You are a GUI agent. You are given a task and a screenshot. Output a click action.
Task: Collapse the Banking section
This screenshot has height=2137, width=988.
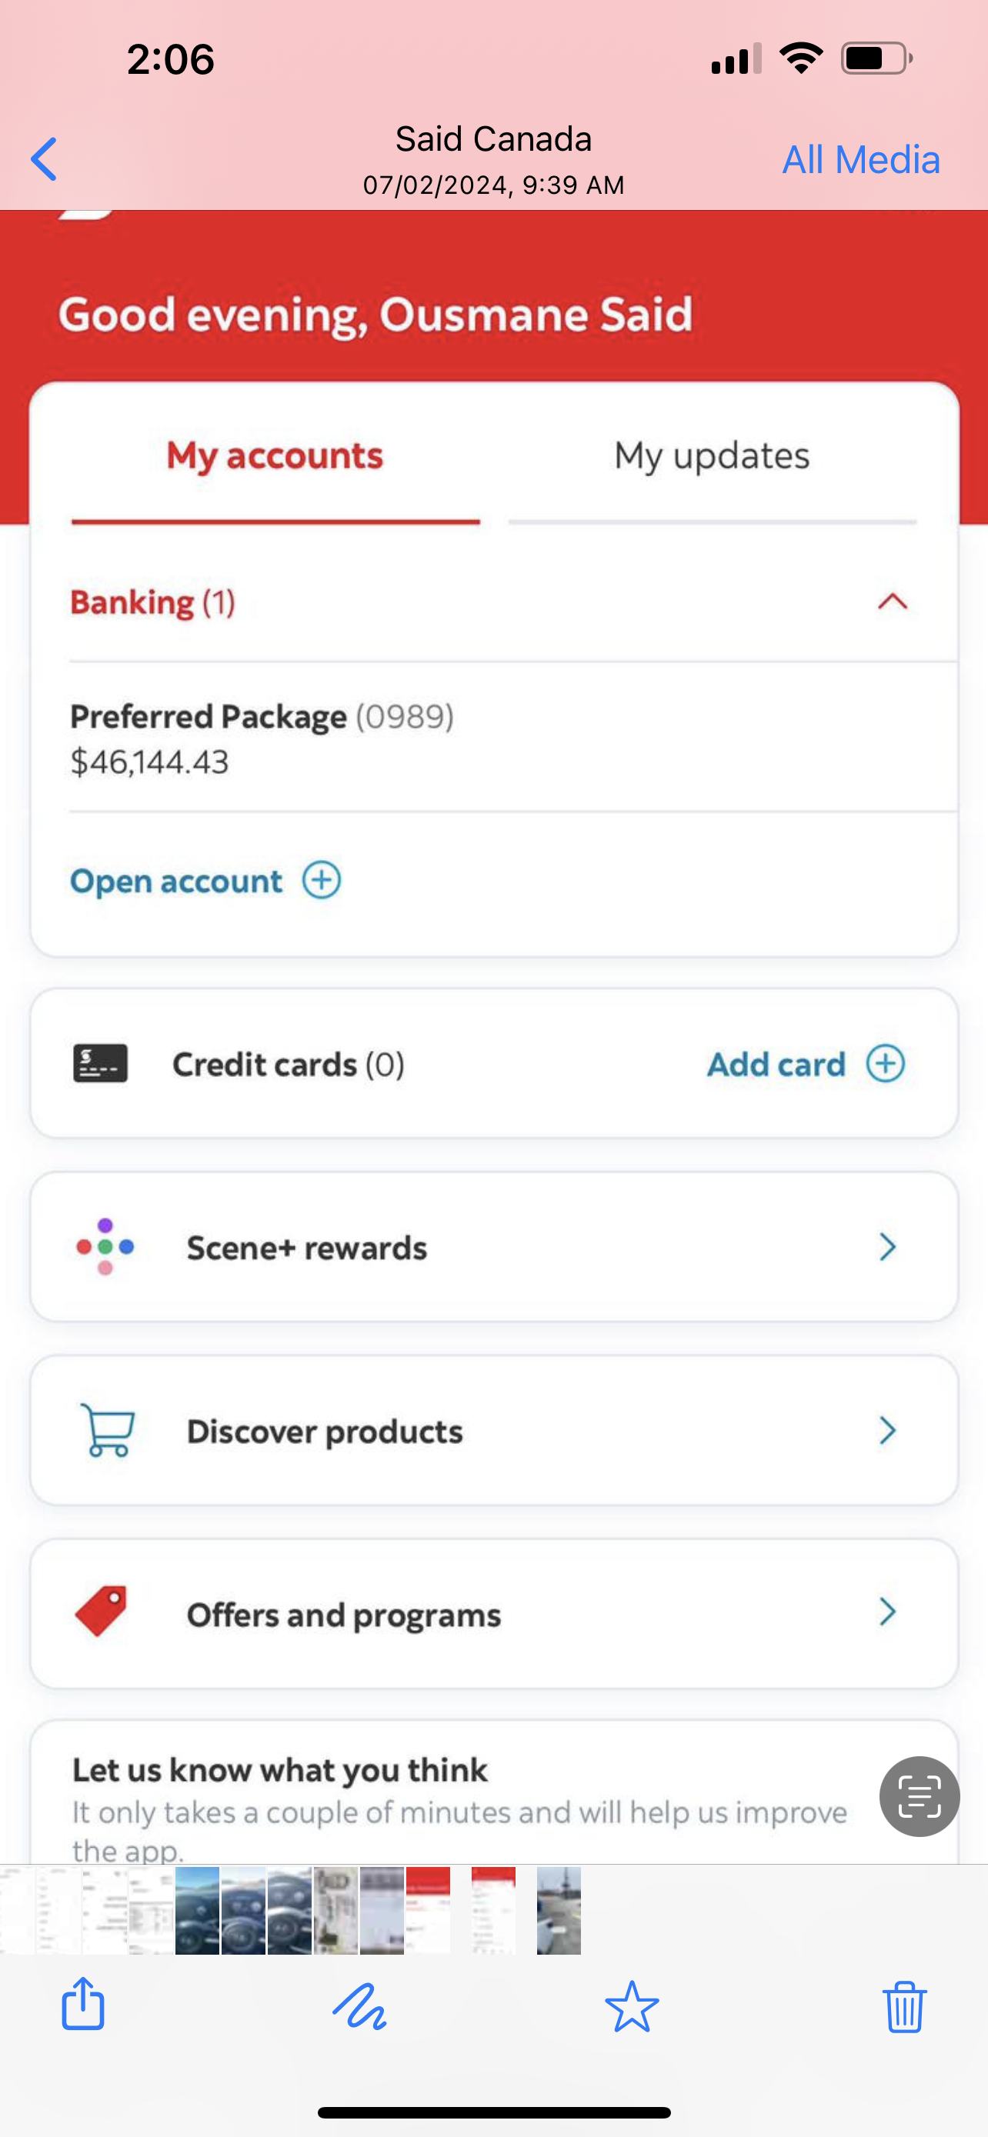click(x=892, y=602)
